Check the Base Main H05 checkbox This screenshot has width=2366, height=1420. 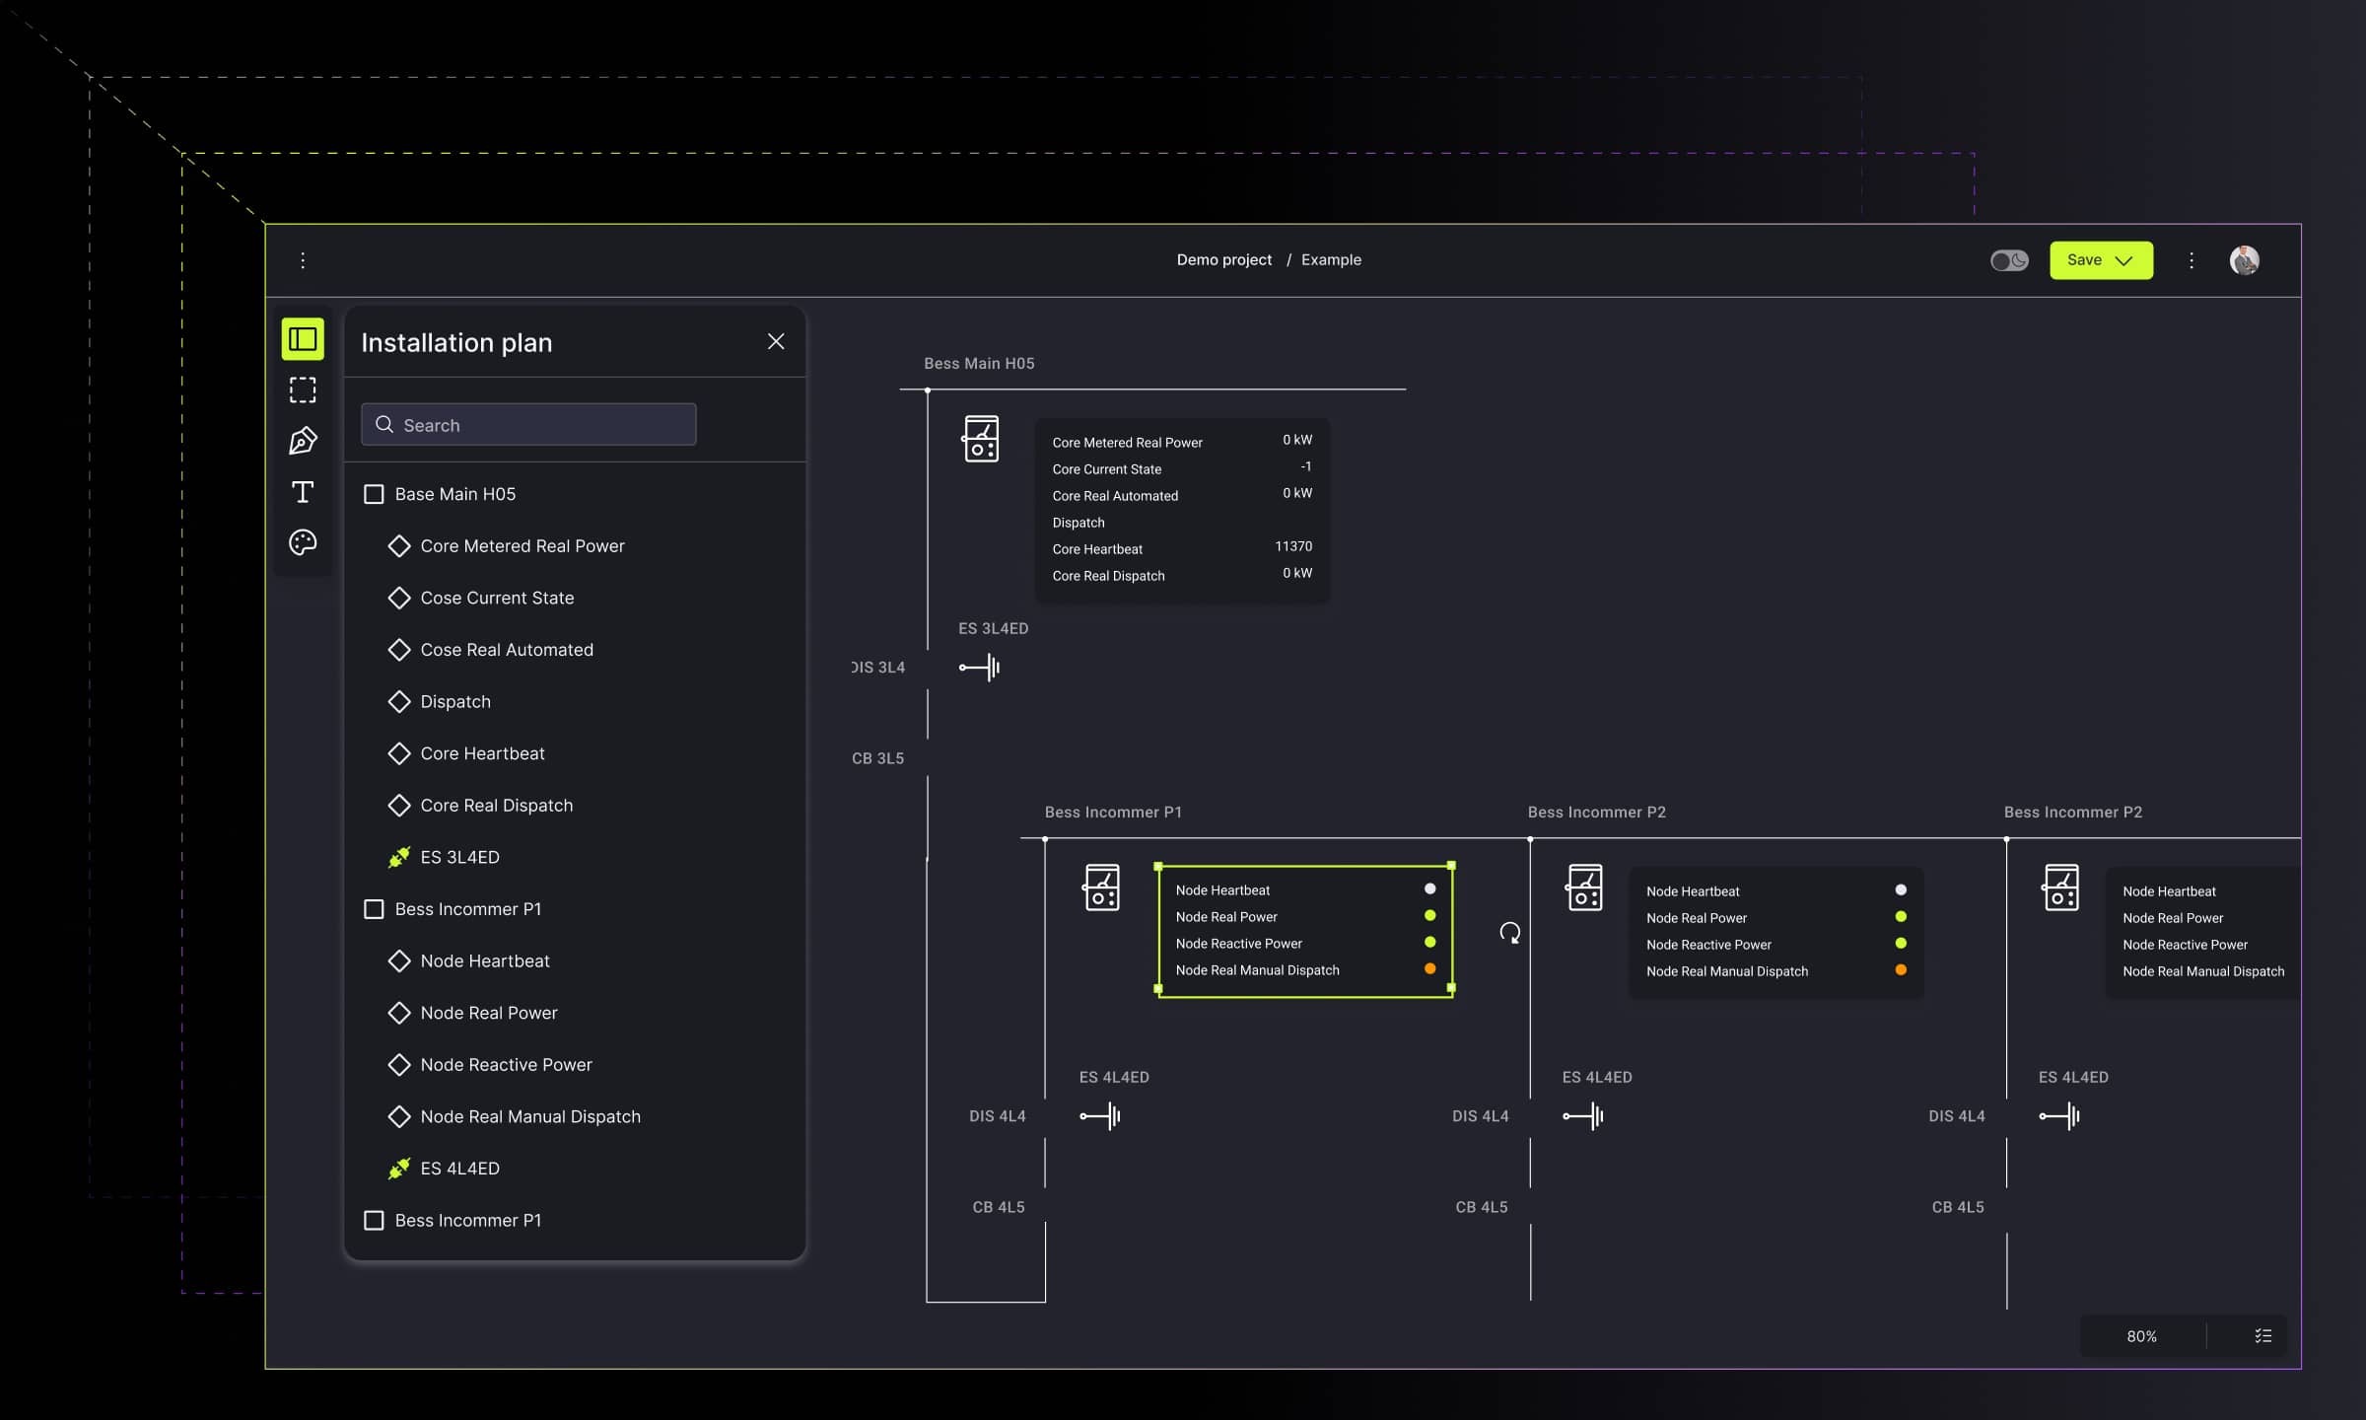tap(374, 494)
